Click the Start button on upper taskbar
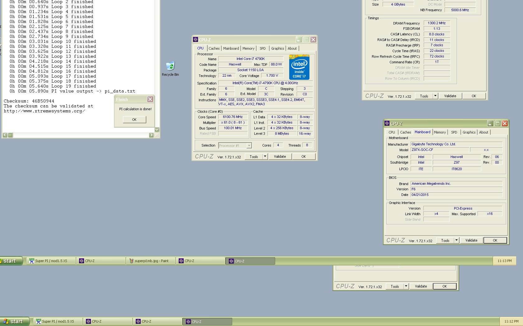The height and width of the screenshot is (326, 523). 12,261
